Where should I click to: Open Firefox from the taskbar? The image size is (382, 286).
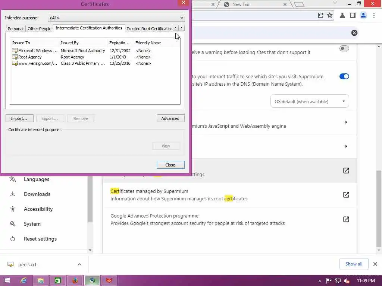(x=75, y=280)
